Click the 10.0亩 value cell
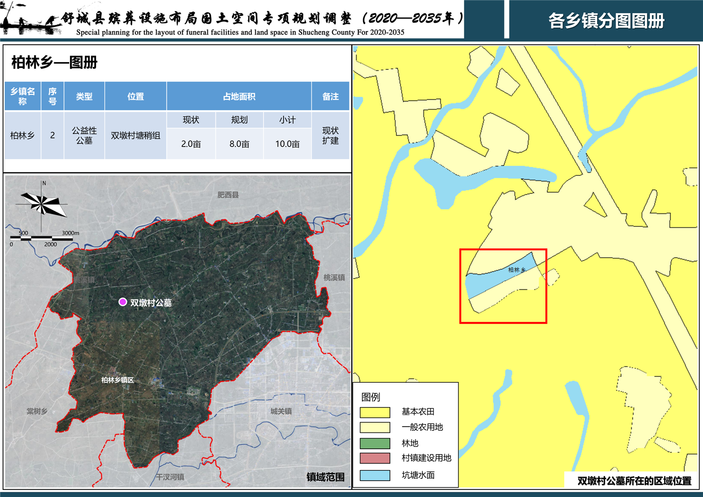The height and width of the screenshot is (497, 703). (287, 144)
